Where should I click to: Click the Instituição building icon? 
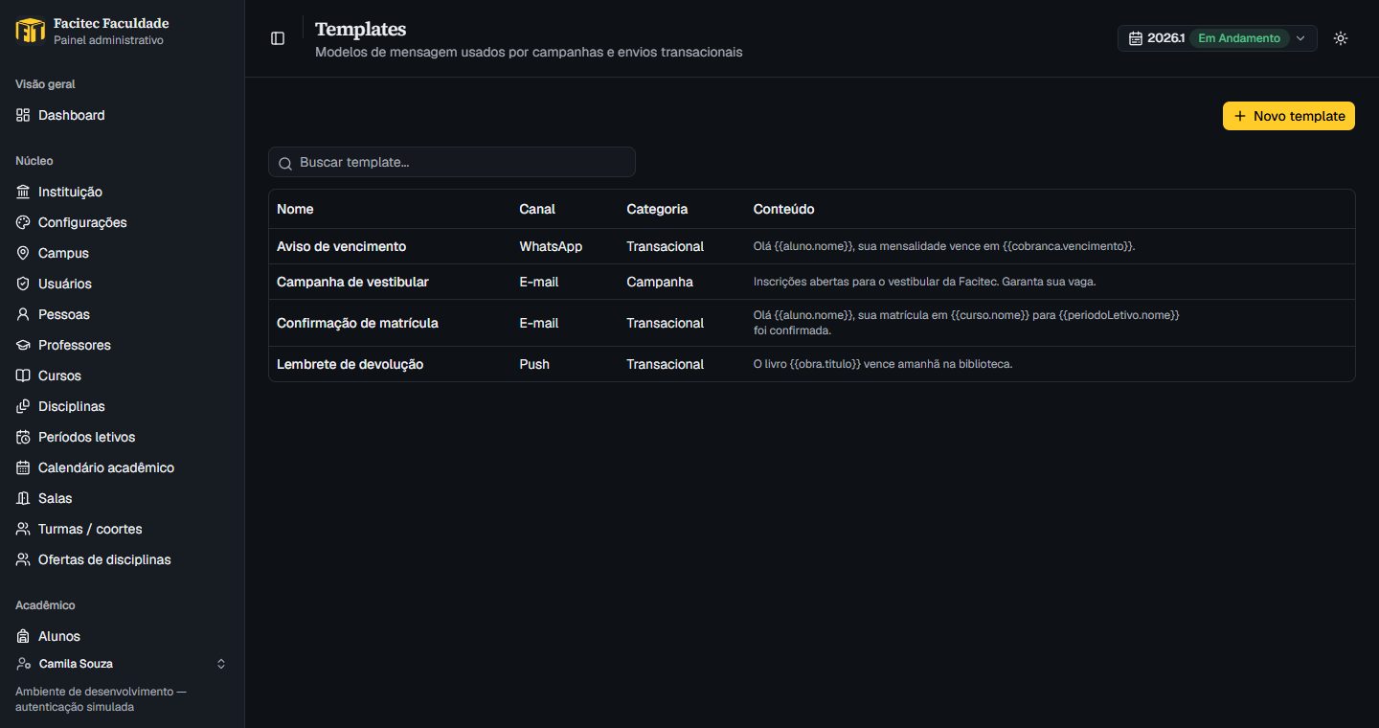[x=23, y=192]
